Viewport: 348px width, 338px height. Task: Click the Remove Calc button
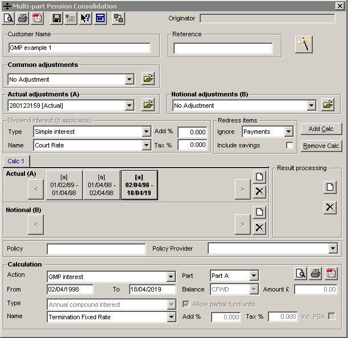click(321, 146)
